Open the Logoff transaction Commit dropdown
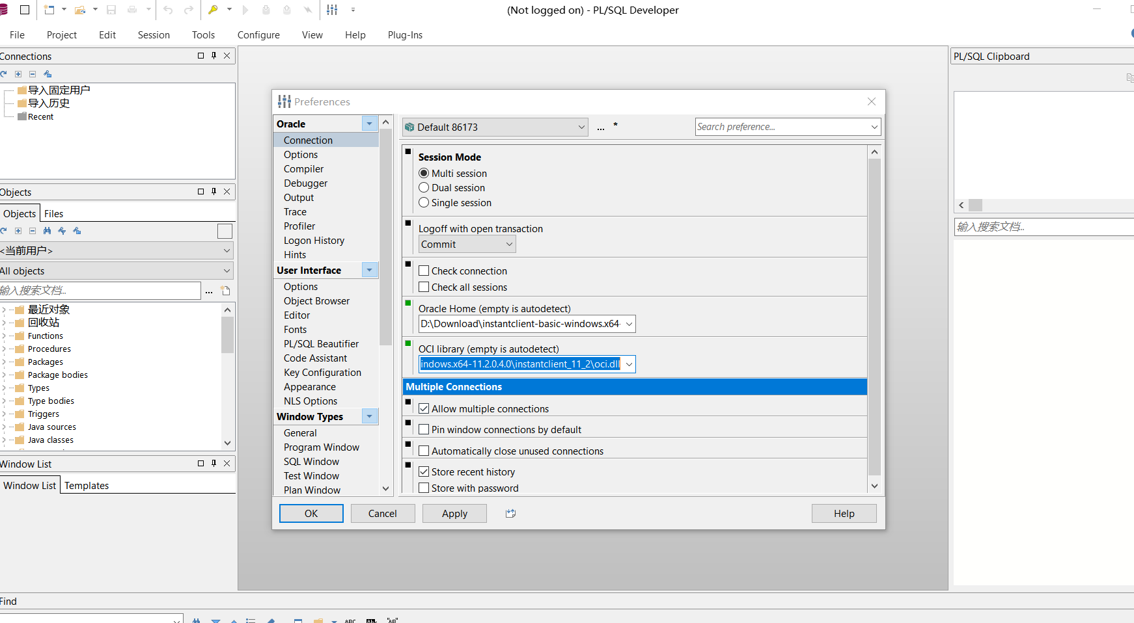Image resolution: width=1134 pixels, height=623 pixels. (510, 244)
